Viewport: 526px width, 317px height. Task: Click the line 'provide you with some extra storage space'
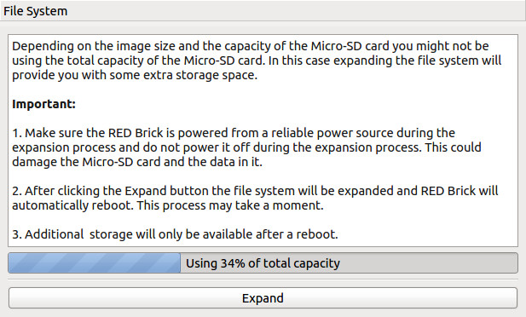pos(135,75)
